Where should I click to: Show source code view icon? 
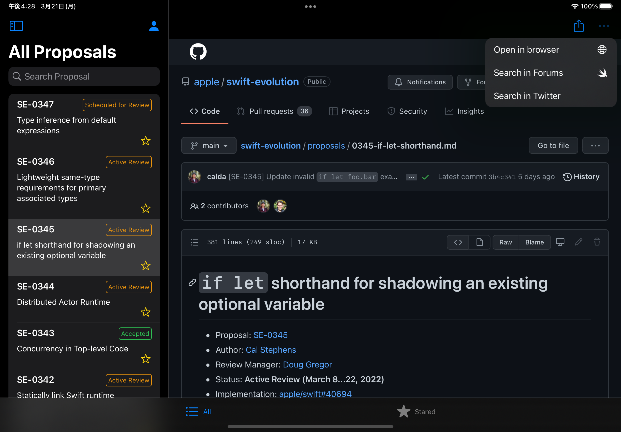coord(458,242)
